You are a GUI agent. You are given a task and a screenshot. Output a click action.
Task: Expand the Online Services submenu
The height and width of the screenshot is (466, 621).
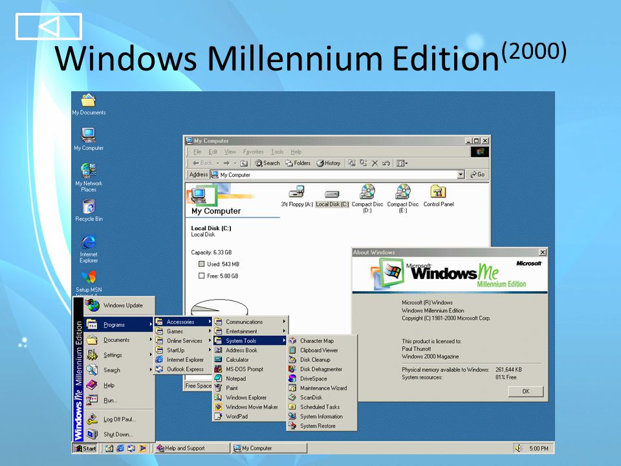[183, 341]
